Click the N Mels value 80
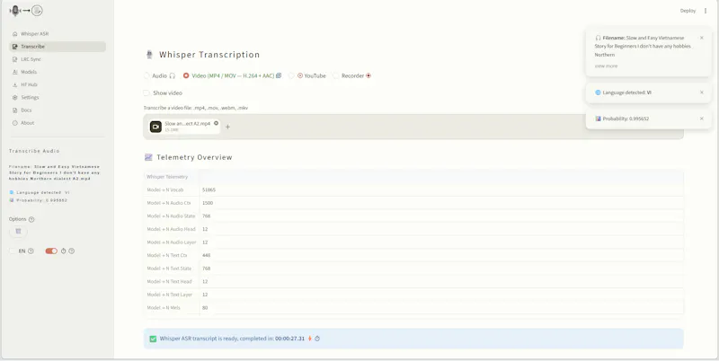The image size is (719, 361). point(205,308)
